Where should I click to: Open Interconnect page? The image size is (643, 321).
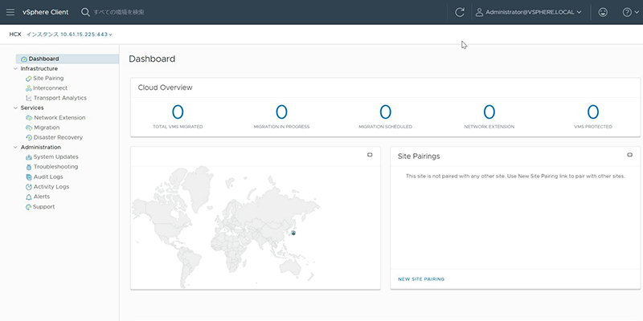(51, 88)
